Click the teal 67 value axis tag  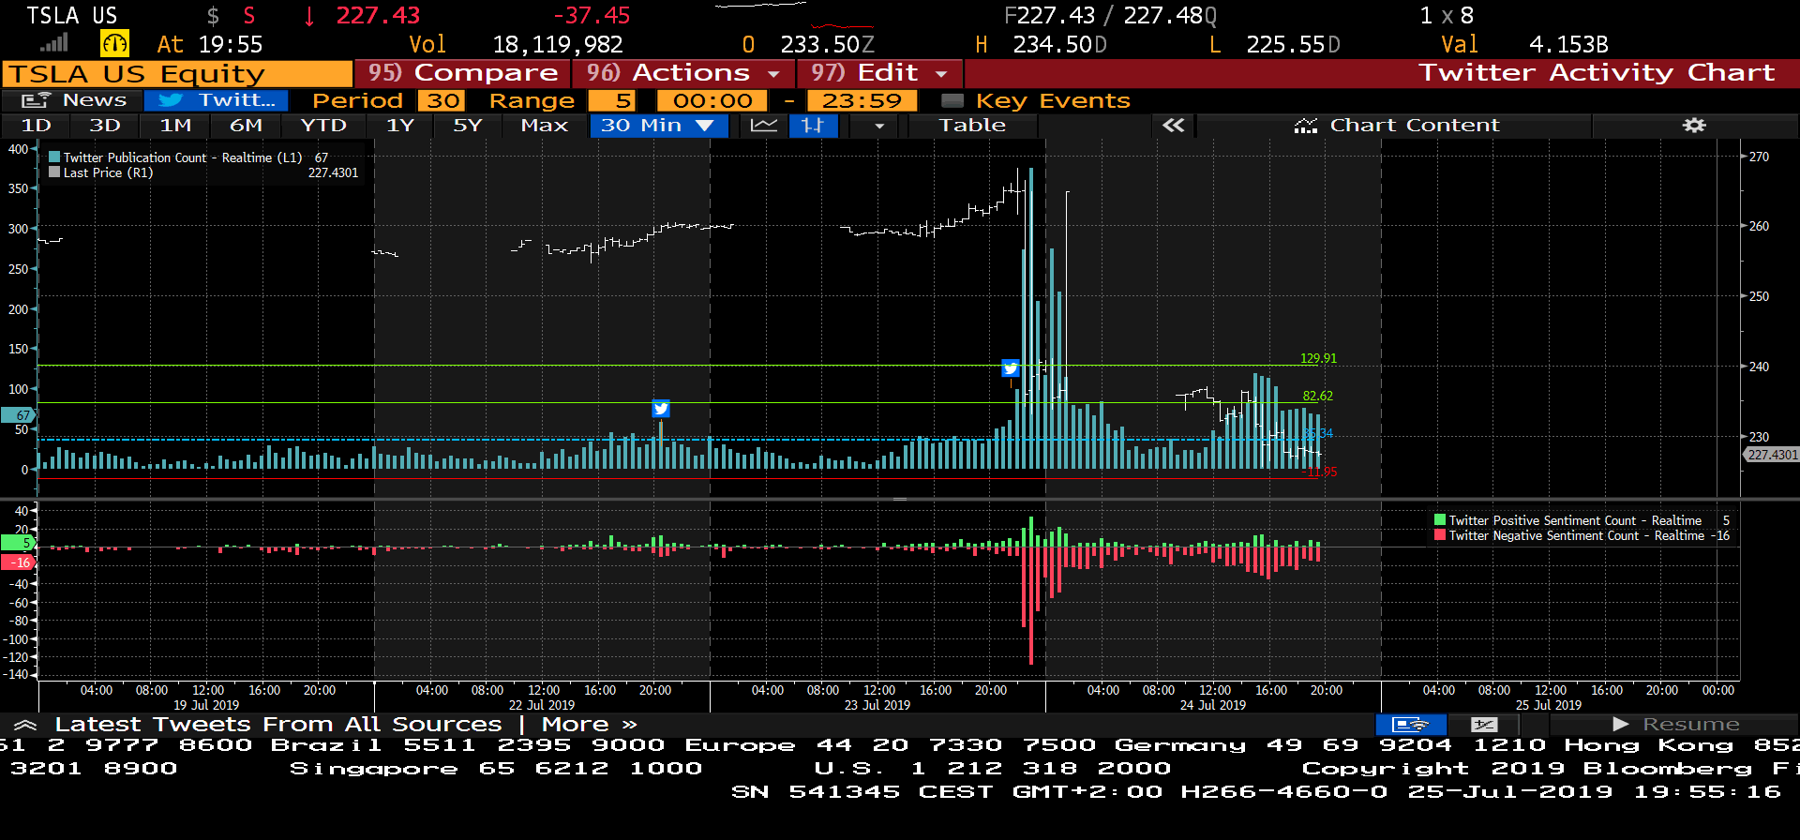19,415
